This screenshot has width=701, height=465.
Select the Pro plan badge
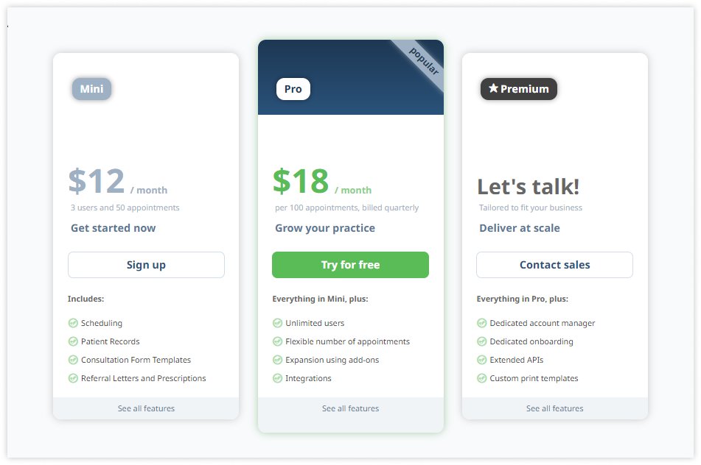tap(293, 88)
